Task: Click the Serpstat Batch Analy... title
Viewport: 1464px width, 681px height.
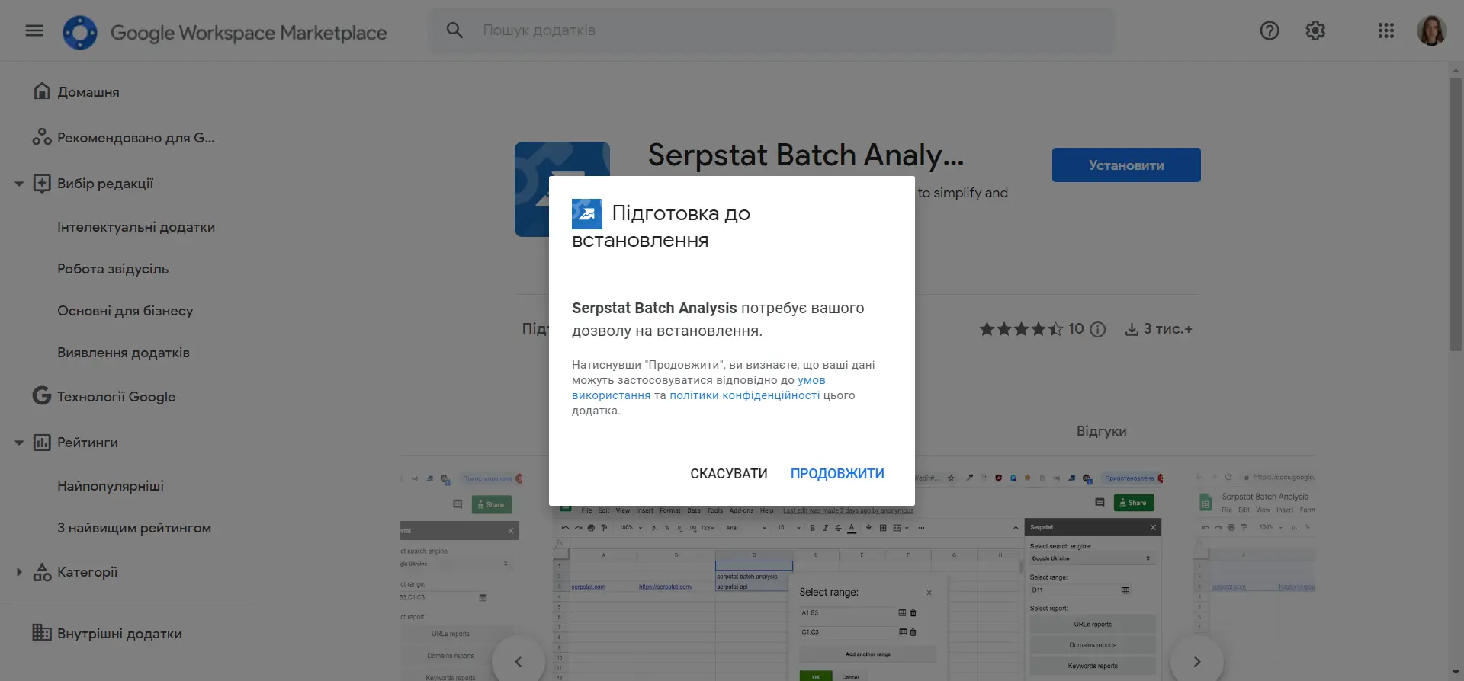Action: point(806,155)
